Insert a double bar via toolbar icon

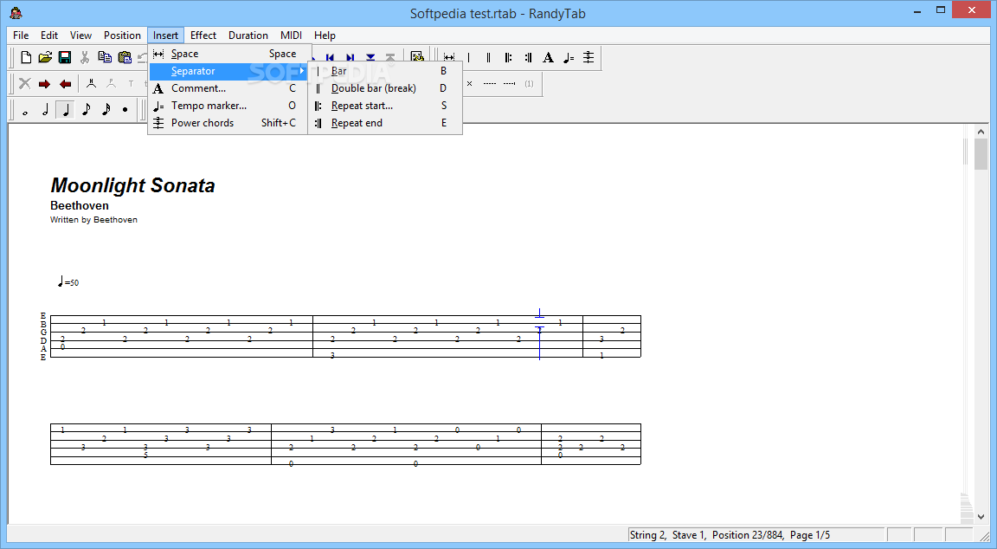pyautogui.click(x=488, y=57)
